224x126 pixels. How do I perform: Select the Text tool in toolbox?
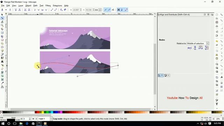tap(2, 62)
